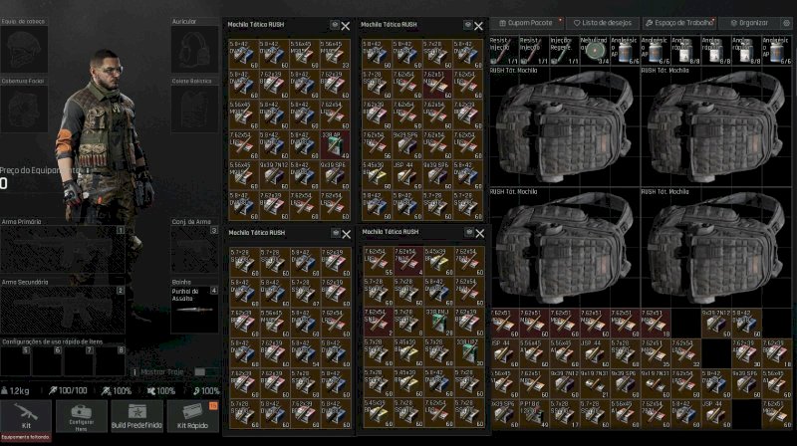Select the stash 7.62x54 stack with 32

pyautogui.click(x=686, y=353)
